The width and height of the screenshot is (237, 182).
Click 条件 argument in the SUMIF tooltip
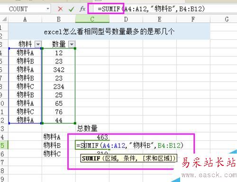130,158
